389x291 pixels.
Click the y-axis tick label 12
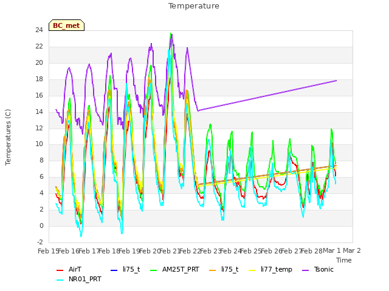(39, 128)
